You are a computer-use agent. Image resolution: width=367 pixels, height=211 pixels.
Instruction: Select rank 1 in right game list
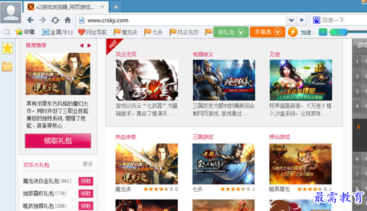point(360,61)
